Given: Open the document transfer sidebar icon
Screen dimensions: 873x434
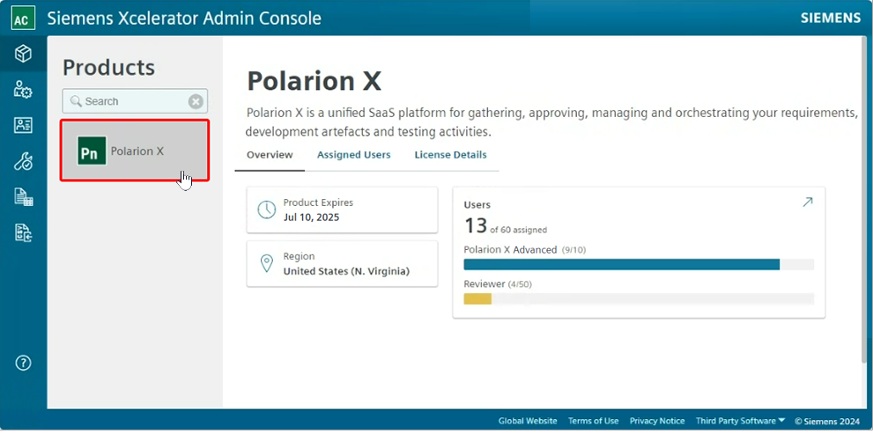Looking at the screenshot, I should point(24,232).
